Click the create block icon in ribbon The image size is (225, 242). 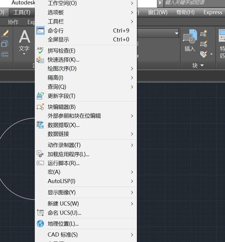[x=204, y=33]
